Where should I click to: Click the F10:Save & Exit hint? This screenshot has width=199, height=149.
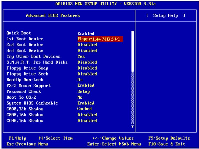pyautogui.click(x=167, y=144)
